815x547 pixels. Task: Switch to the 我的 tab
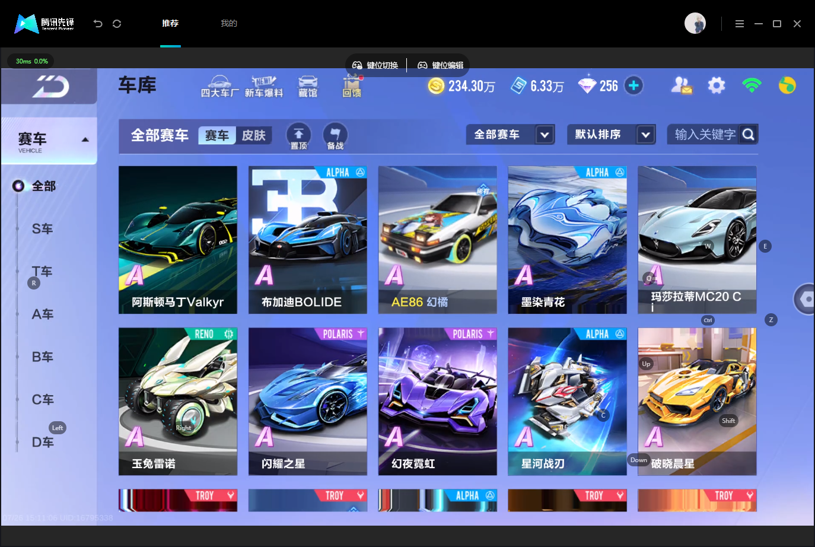229,23
